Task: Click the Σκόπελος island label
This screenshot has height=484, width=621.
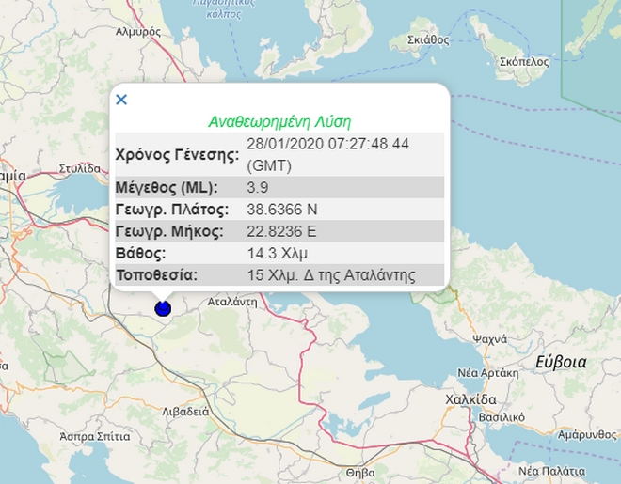Action: 518,59
